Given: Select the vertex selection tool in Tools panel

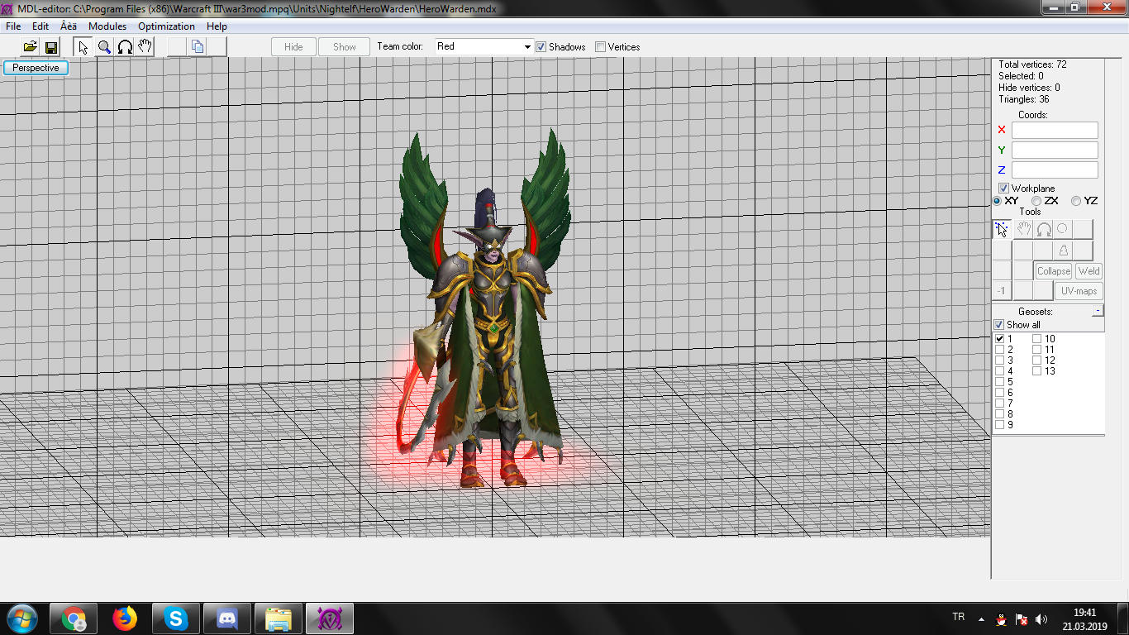Looking at the screenshot, I should pos(1002,229).
